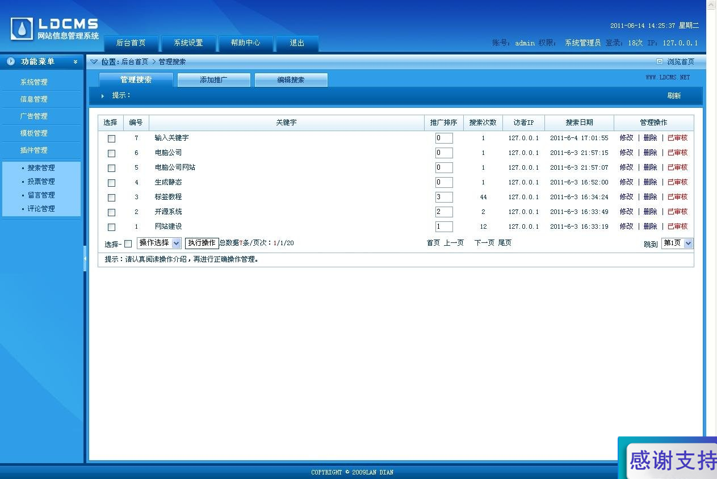The width and height of the screenshot is (717, 479).
Task: Click 删除 for 生成静态 row
Action: [x=650, y=182]
